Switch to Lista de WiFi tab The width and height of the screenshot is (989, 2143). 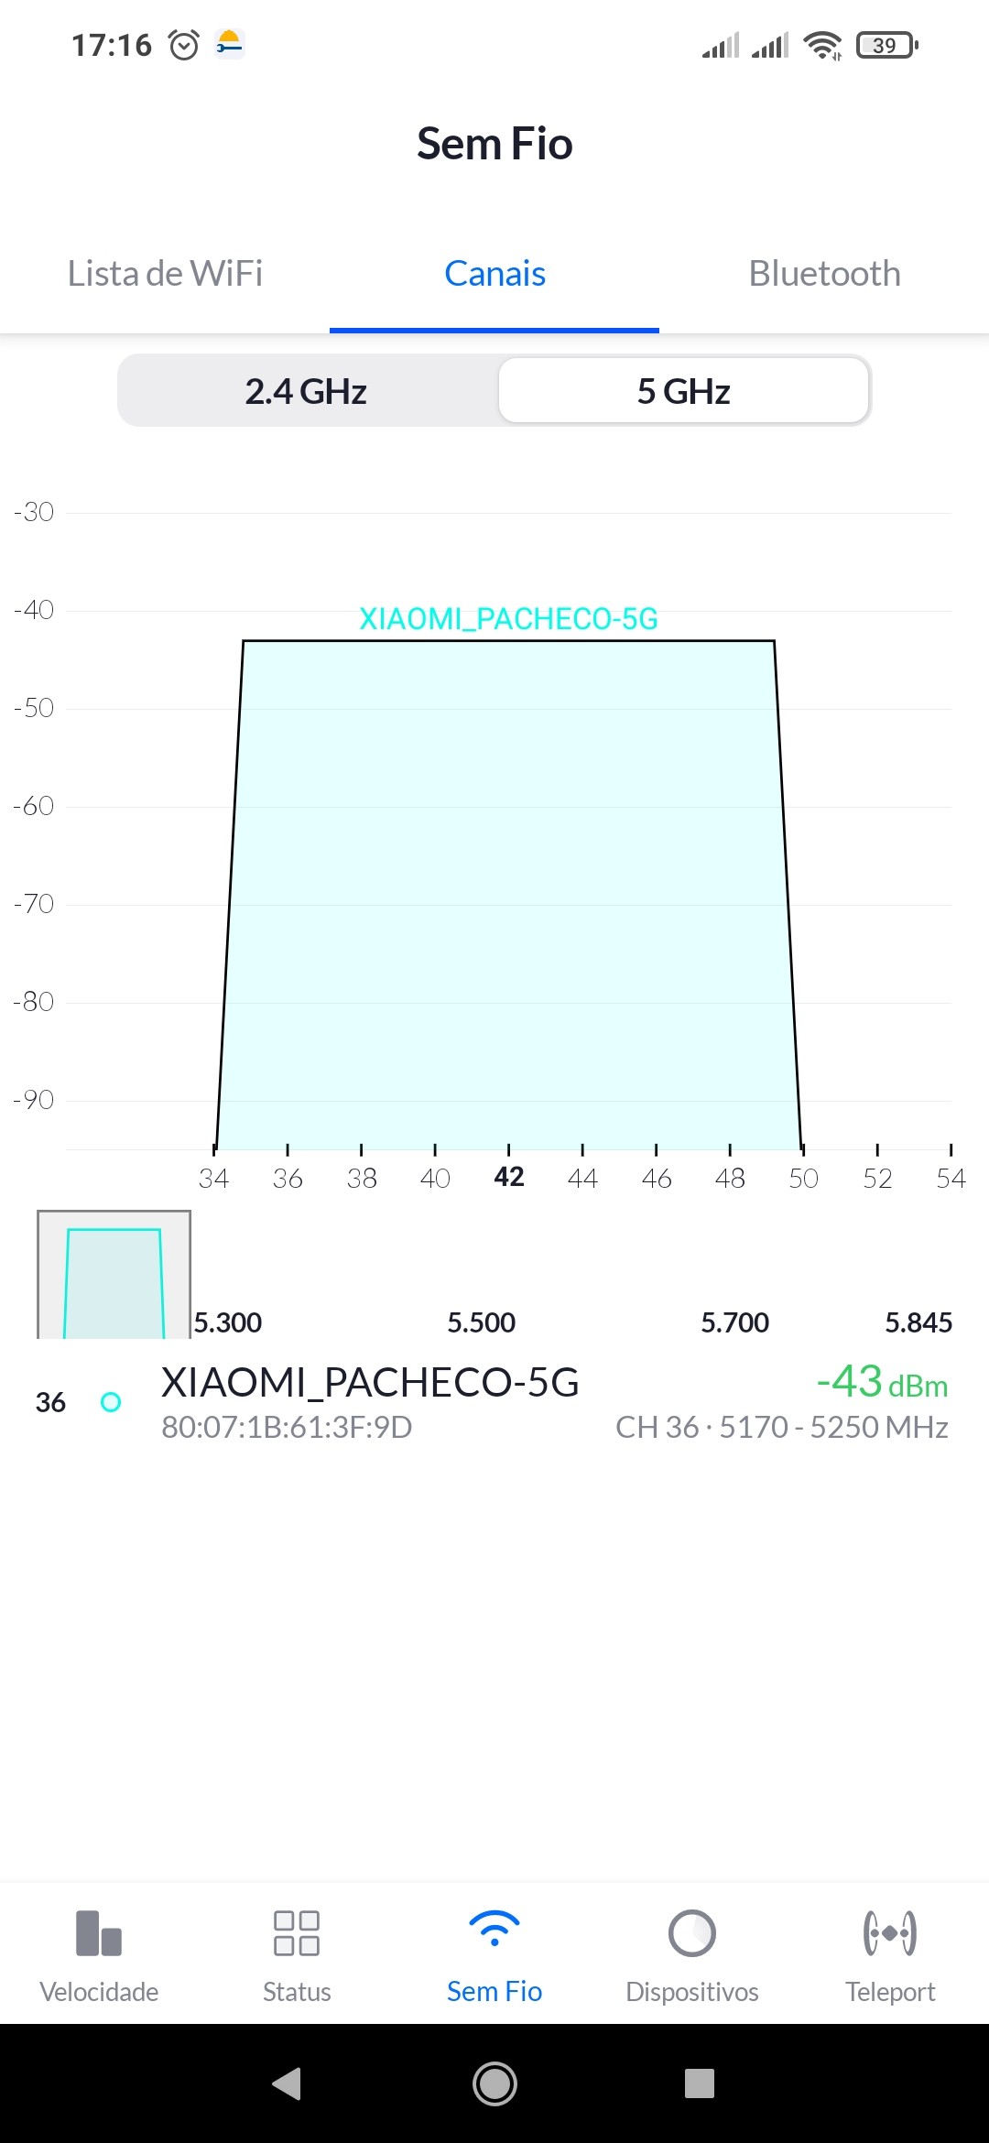pos(165,274)
